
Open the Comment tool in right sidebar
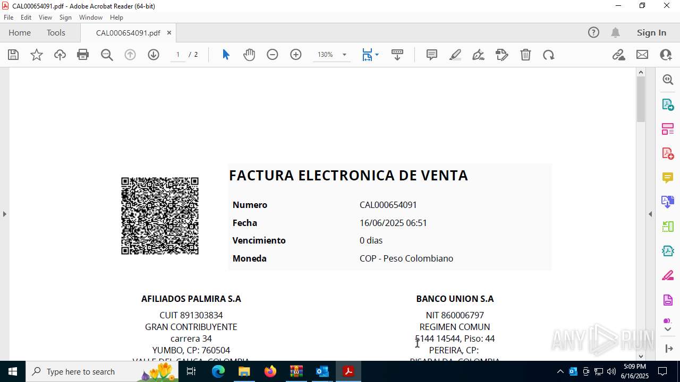coord(668,178)
